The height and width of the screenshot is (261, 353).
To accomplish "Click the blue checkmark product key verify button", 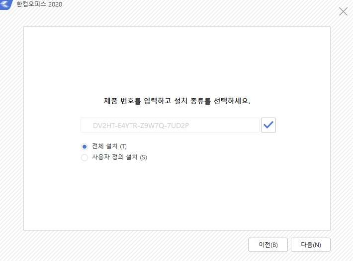I will point(268,125).
